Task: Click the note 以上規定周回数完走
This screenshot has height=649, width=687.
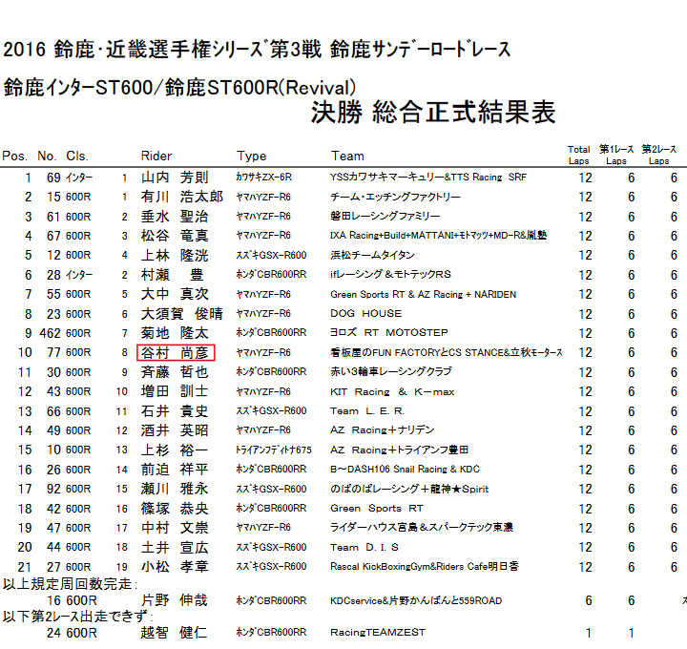Action: coord(70,584)
